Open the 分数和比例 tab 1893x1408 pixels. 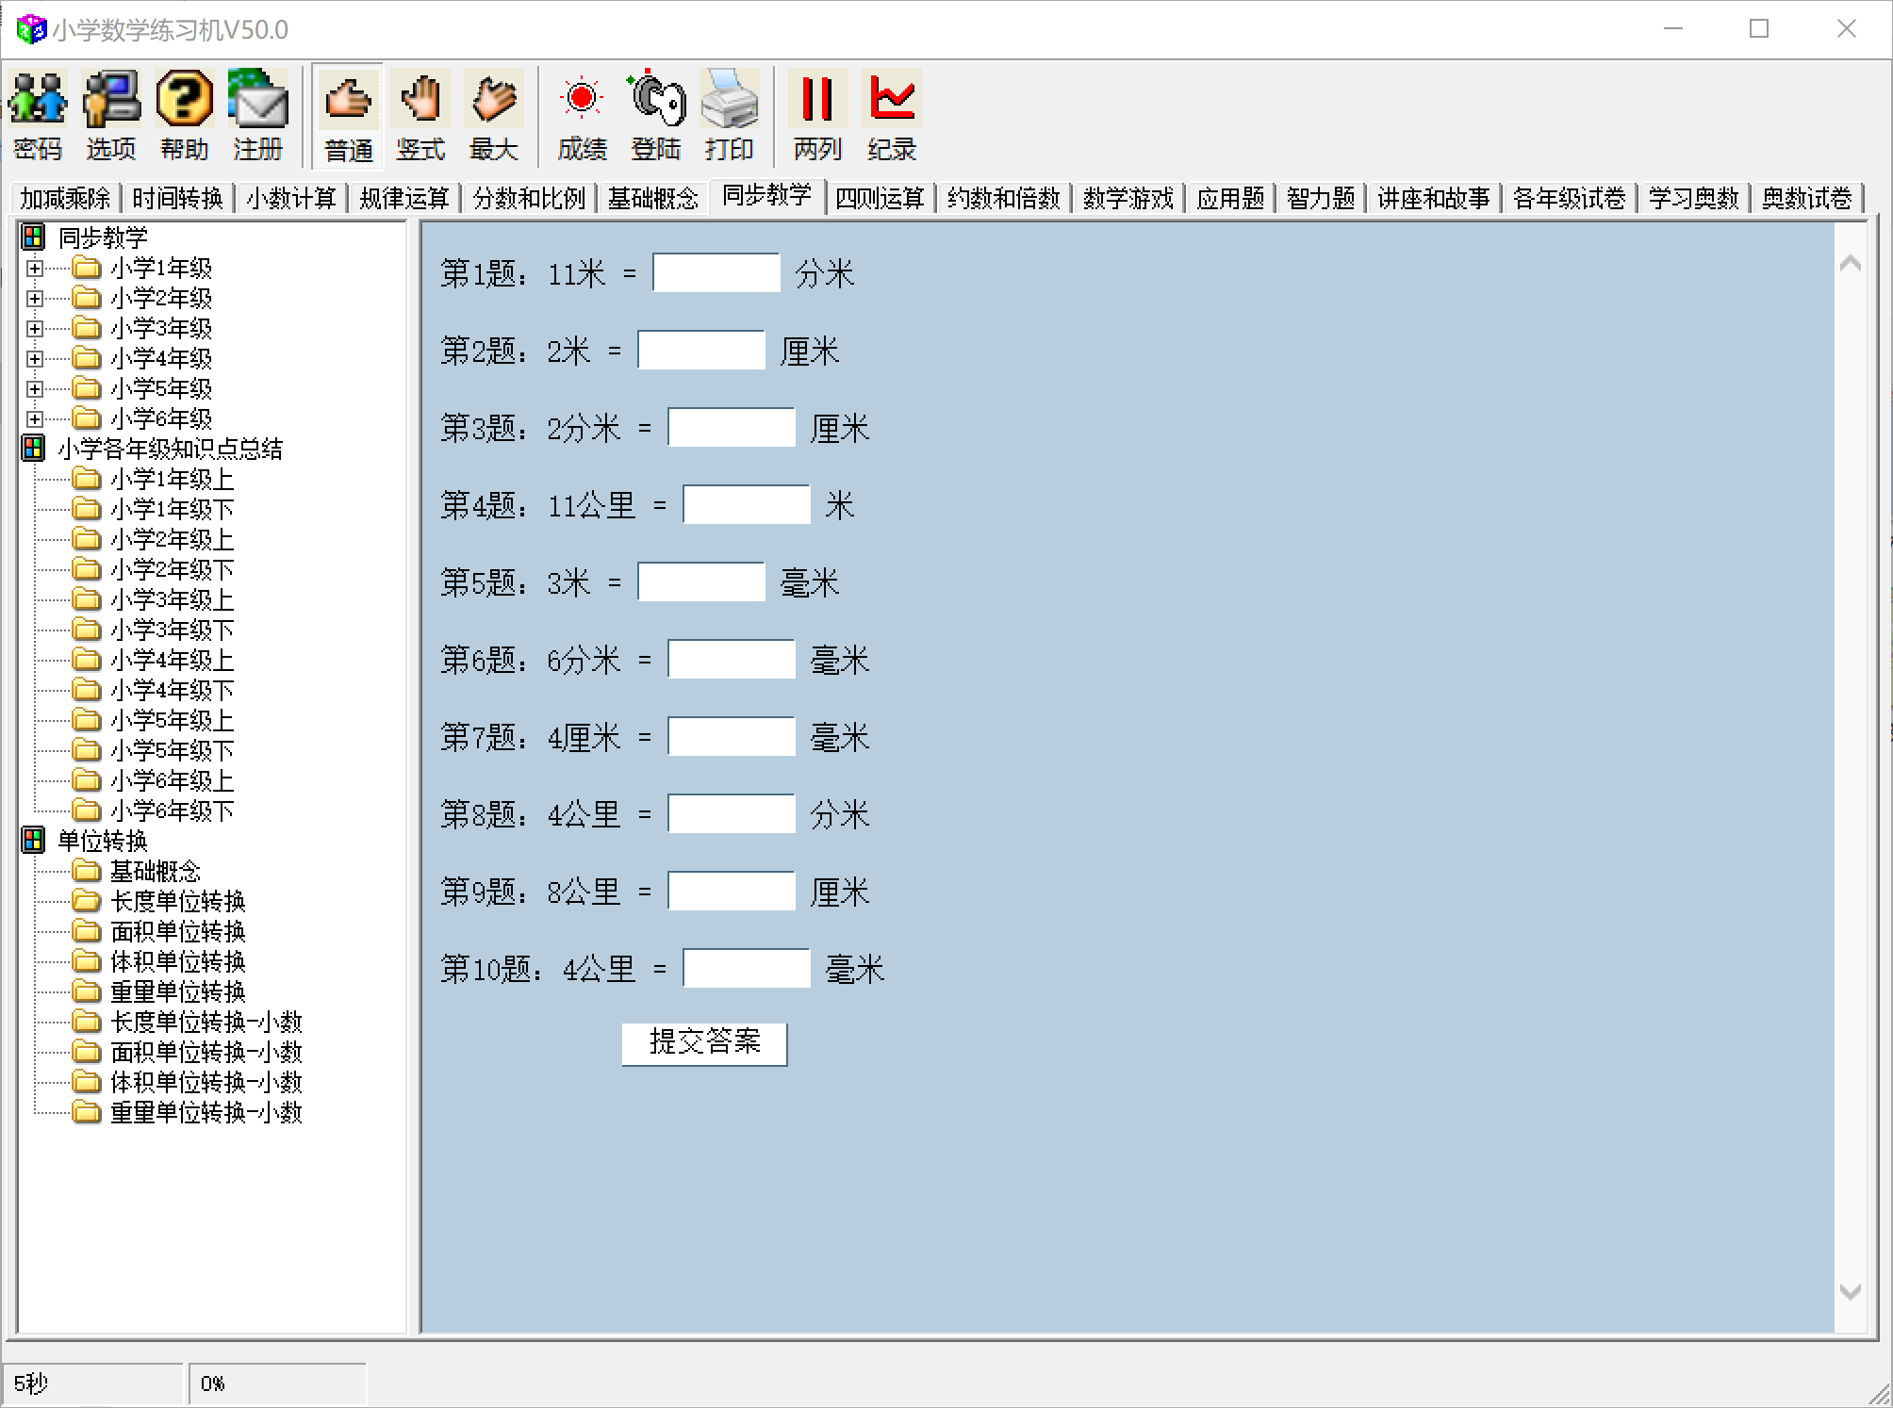(529, 198)
